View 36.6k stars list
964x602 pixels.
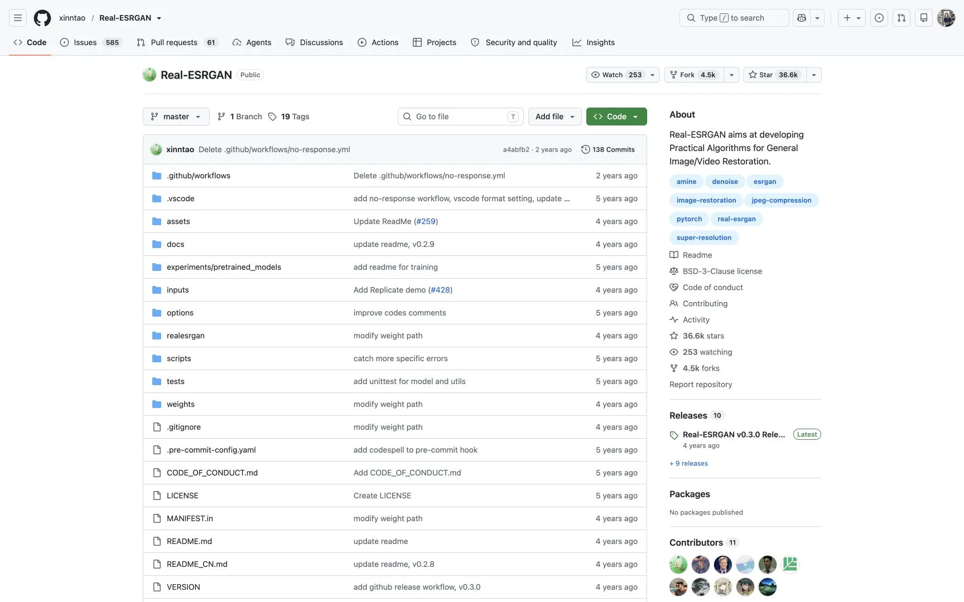pyautogui.click(x=697, y=336)
